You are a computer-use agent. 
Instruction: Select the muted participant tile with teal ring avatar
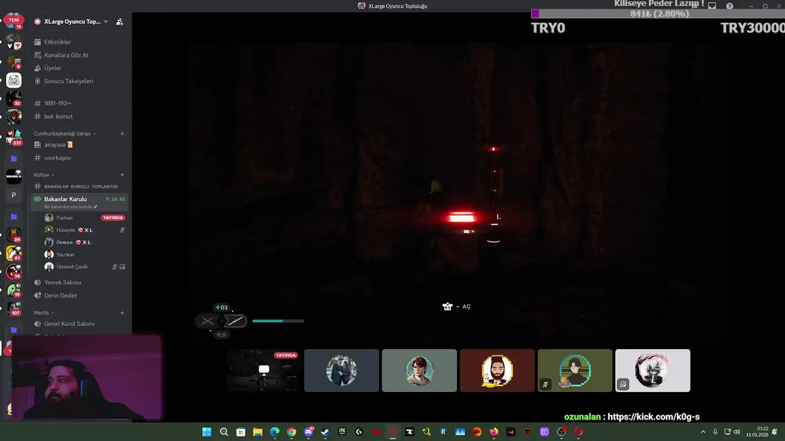[x=575, y=370]
